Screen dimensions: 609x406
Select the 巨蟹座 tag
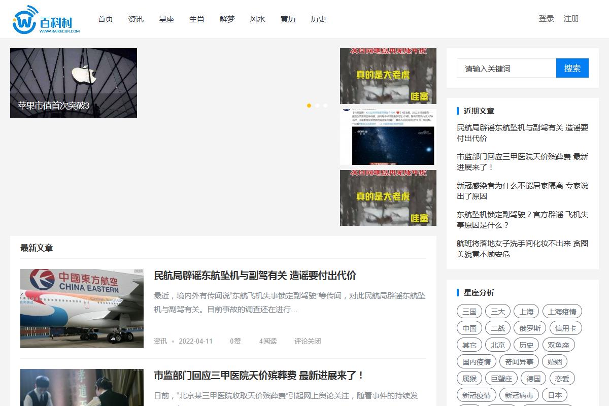click(501, 379)
